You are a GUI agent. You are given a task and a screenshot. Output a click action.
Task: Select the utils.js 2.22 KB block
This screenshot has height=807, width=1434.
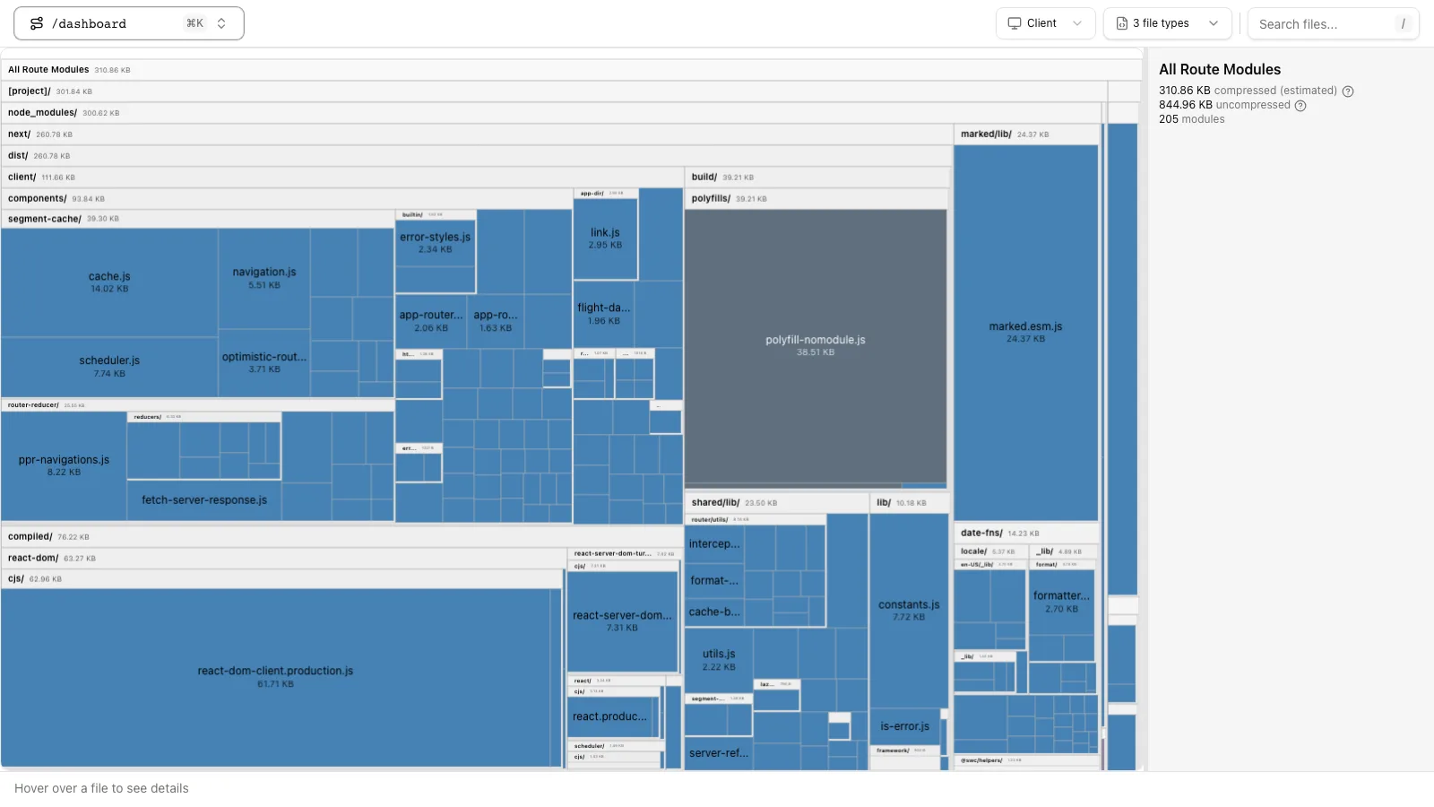pos(719,660)
